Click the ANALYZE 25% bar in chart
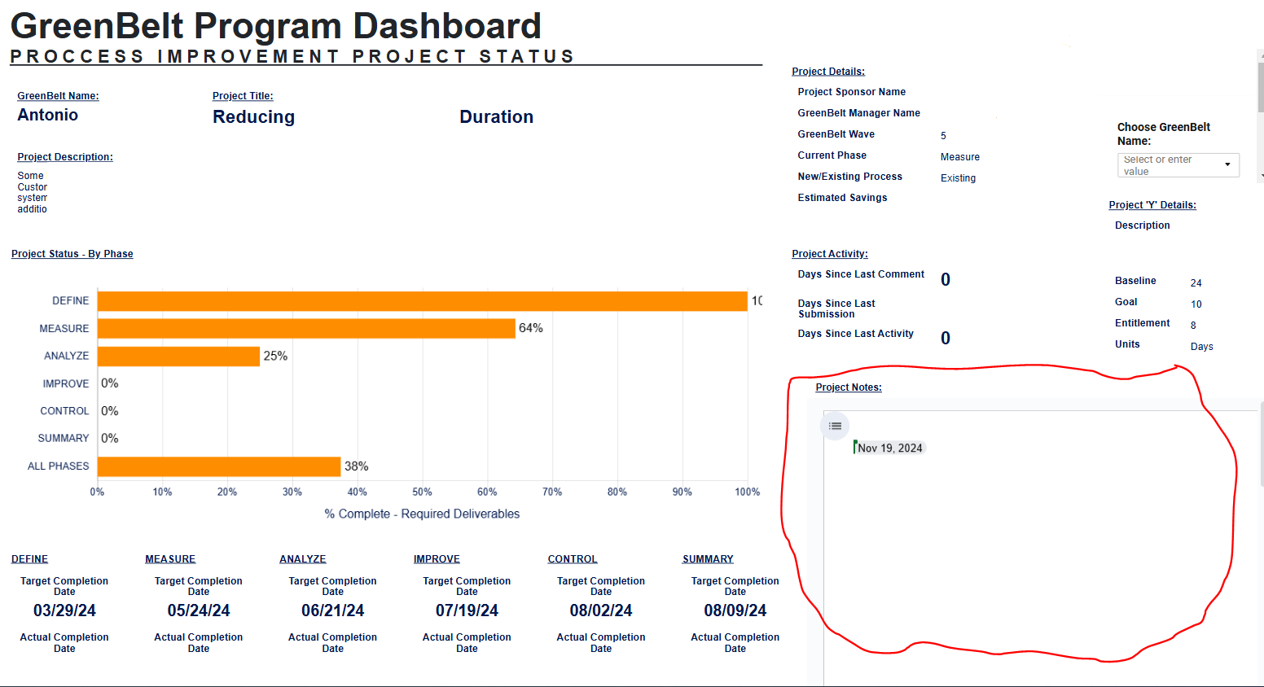The height and width of the screenshot is (687, 1264). click(178, 356)
